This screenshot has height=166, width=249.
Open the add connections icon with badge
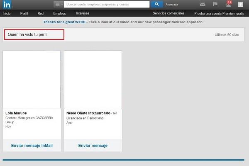(228, 4)
